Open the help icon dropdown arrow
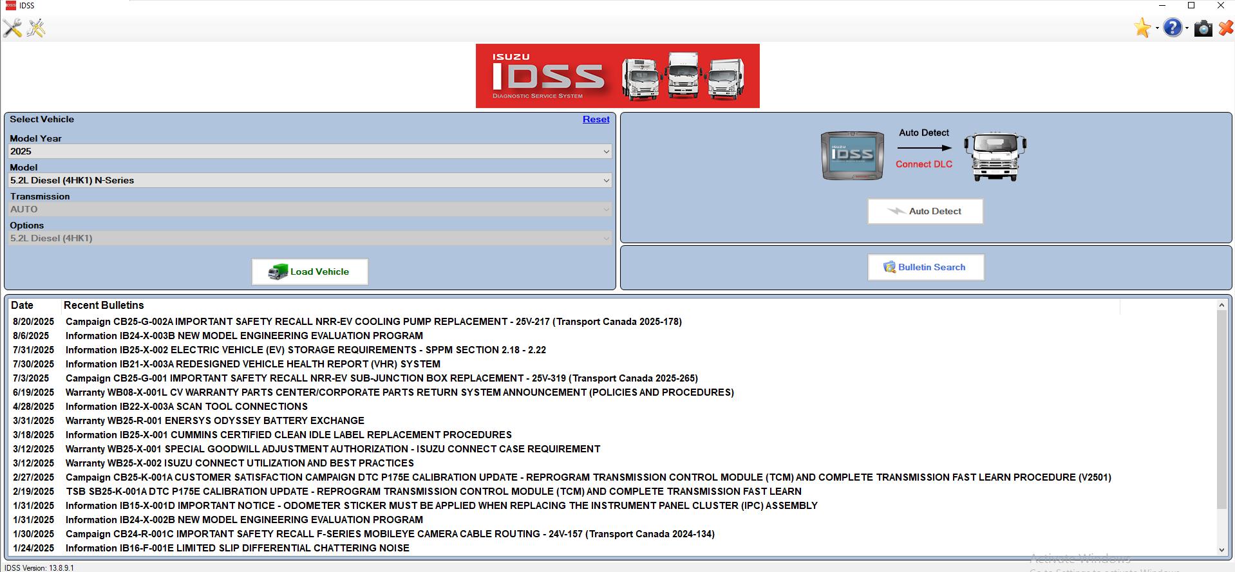 coord(1187,28)
